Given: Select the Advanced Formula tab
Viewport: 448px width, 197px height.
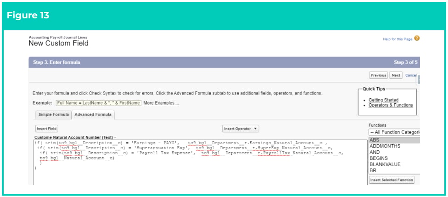Looking at the screenshot, I should pyautogui.click(x=93, y=114).
